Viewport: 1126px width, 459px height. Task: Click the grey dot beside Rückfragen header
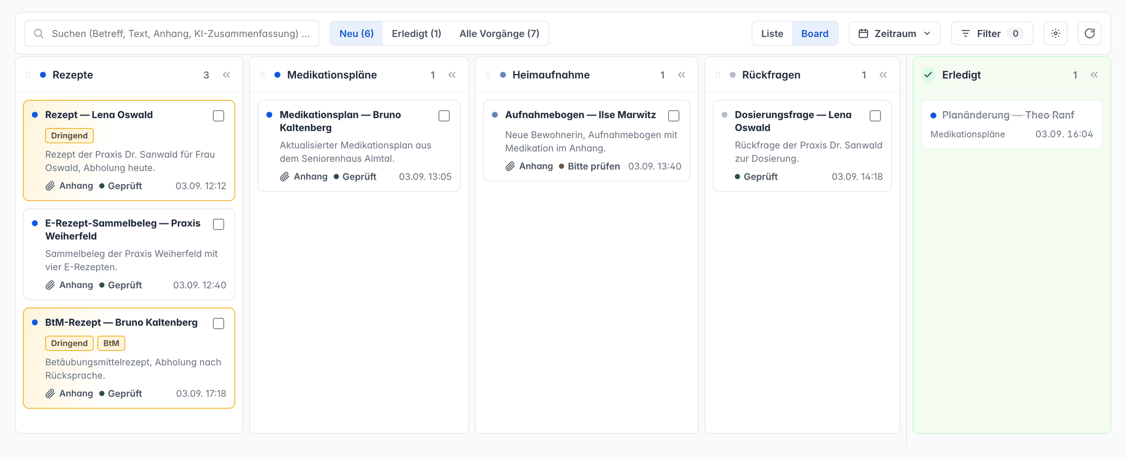click(x=732, y=75)
